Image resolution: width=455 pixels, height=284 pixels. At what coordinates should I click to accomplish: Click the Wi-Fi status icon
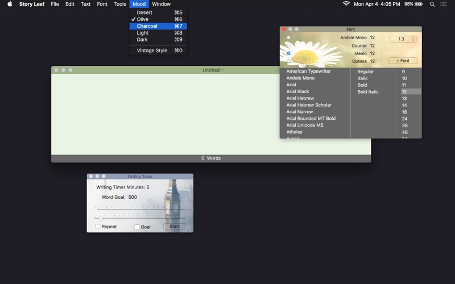click(x=346, y=4)
